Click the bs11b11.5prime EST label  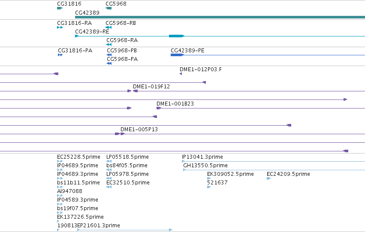coord(78,183)
